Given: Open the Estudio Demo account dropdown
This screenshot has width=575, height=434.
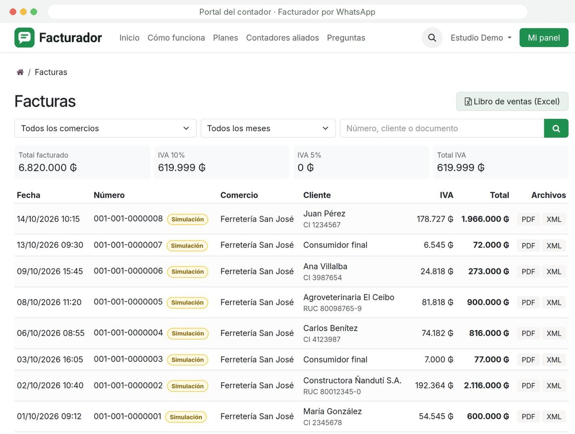Looking at the screenshot, I should click(481, 38).
